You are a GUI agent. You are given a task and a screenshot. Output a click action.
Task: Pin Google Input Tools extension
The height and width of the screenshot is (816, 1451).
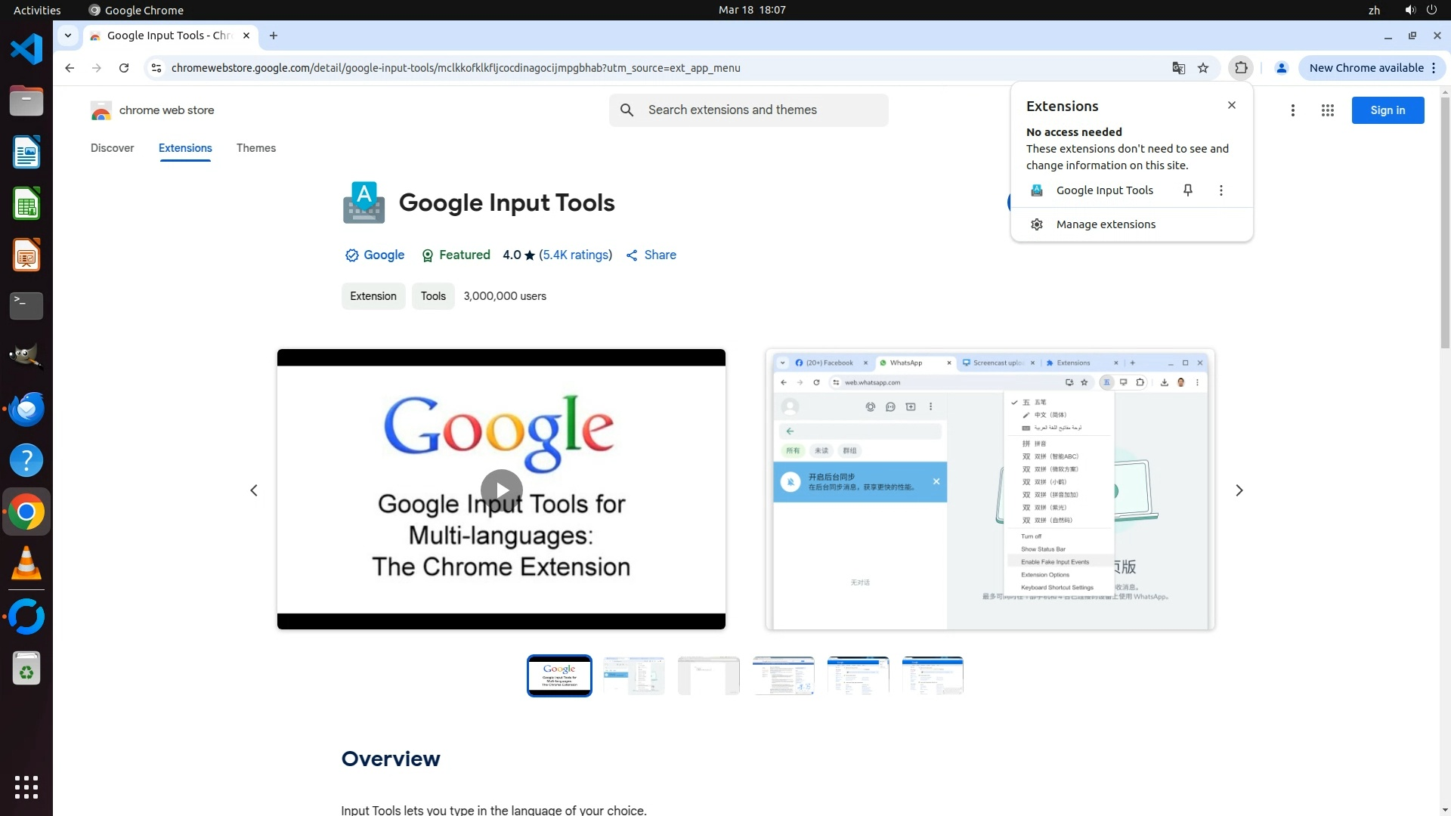[x=1187, y=190]
